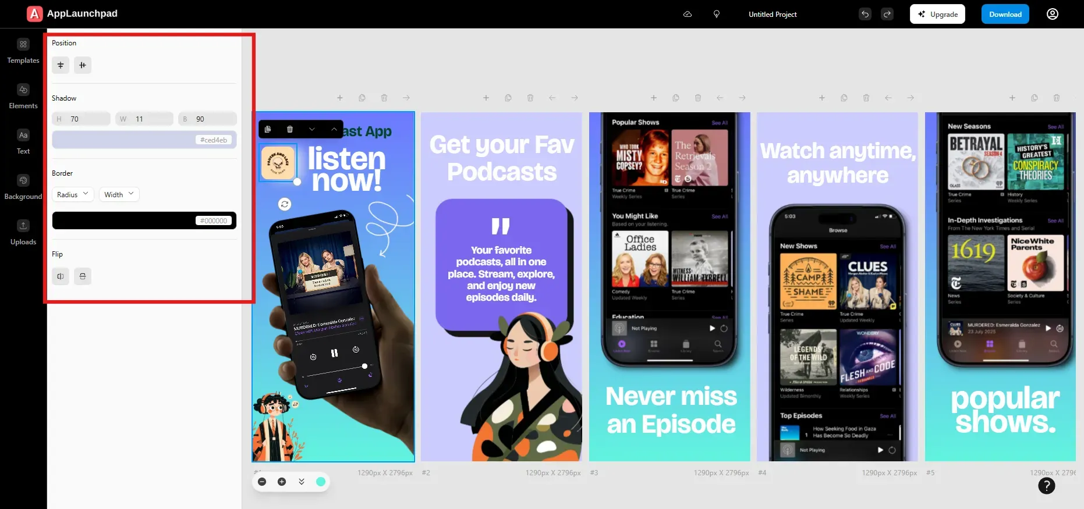1084x509 pixels.
Task: Duplicate screen 2
Action: tap(508, 98)
